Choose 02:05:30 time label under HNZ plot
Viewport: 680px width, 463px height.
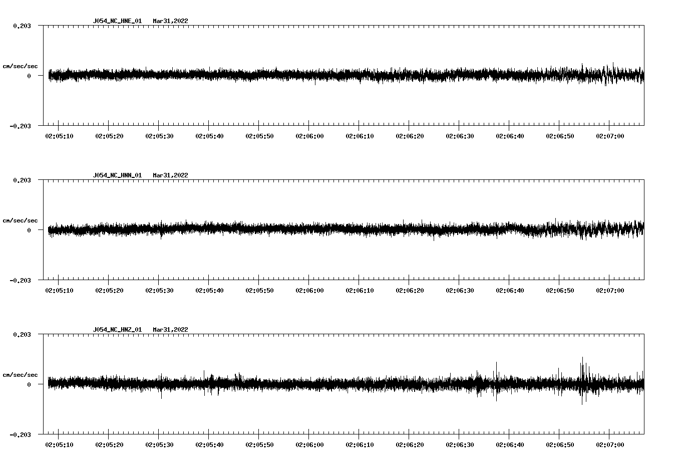(x=159, y=445)
